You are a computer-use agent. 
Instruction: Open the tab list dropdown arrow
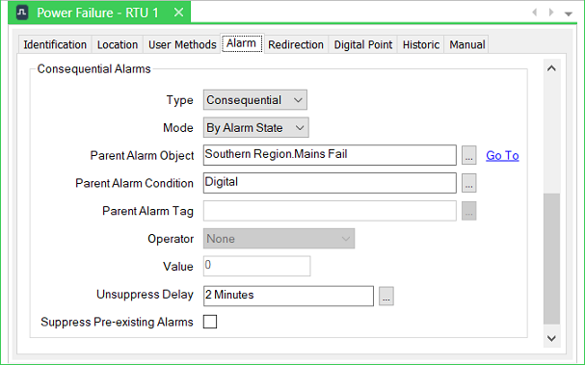(x=569, y=13)
